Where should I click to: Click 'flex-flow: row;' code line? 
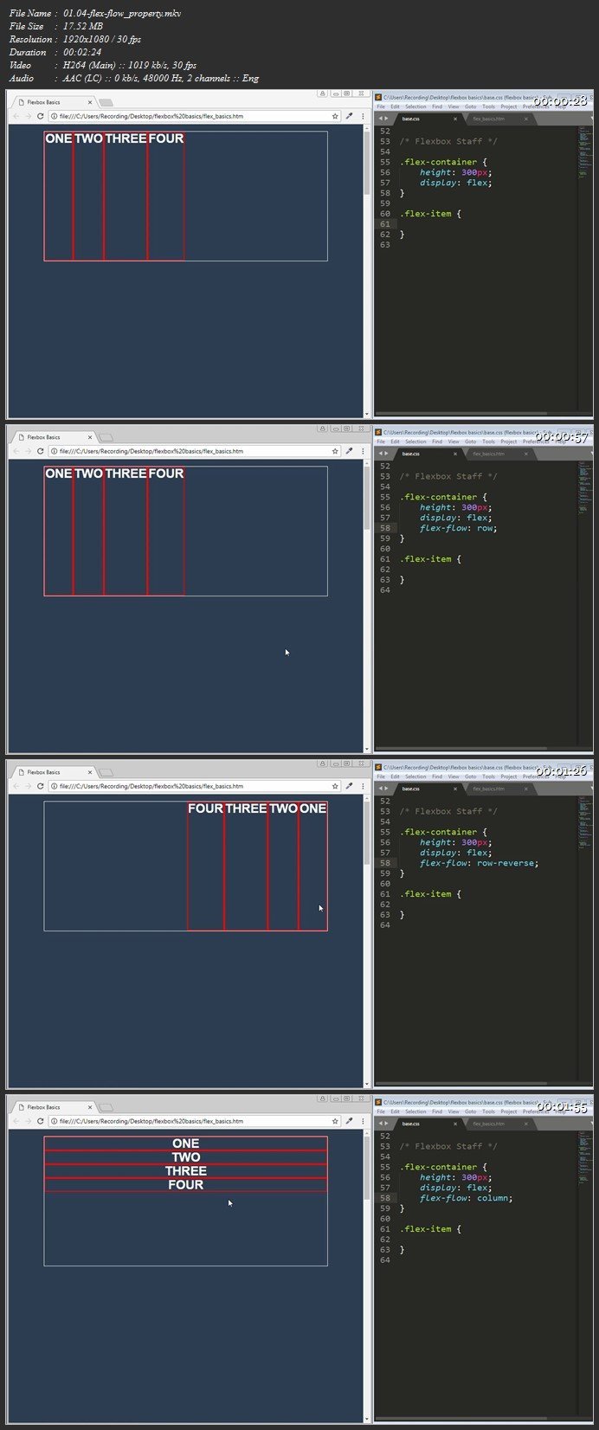[x=459, y=528]
